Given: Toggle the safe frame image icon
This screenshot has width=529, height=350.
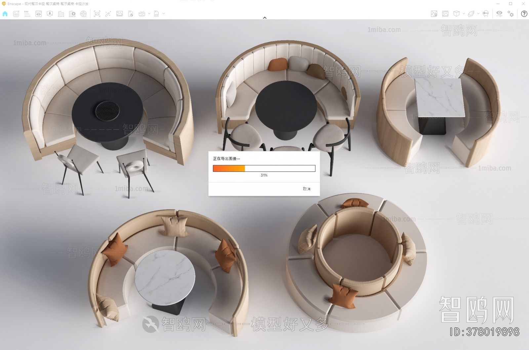Looking at the screenshot, I should pyautogui.click(x=445, y=14).
